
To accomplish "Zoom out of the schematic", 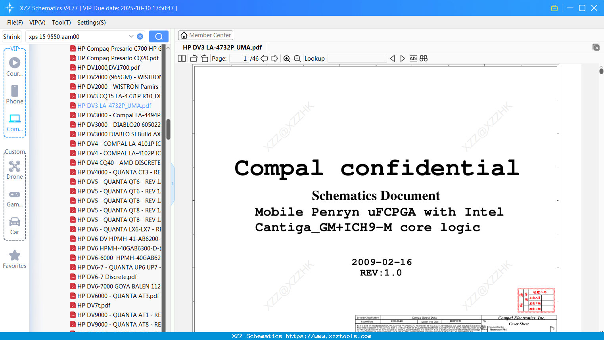I will coord(297,58).
